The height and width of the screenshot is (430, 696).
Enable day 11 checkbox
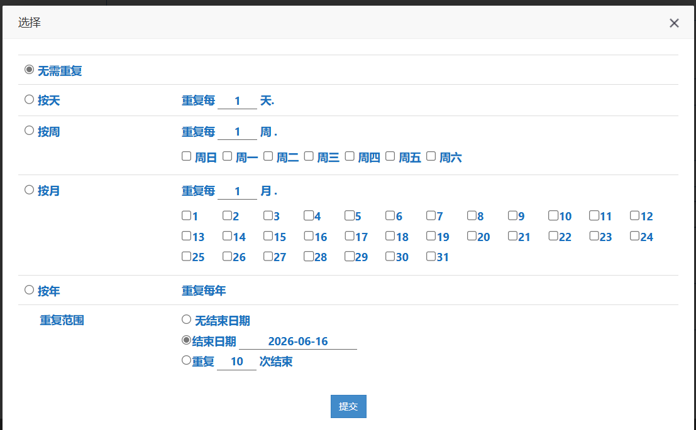tap(594, 215)
